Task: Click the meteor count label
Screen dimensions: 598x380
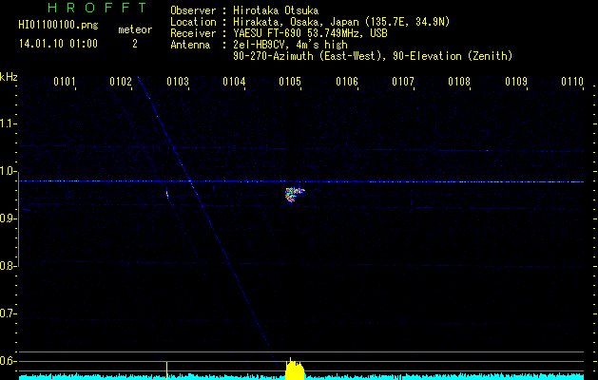Action: [x=135, y=29]
